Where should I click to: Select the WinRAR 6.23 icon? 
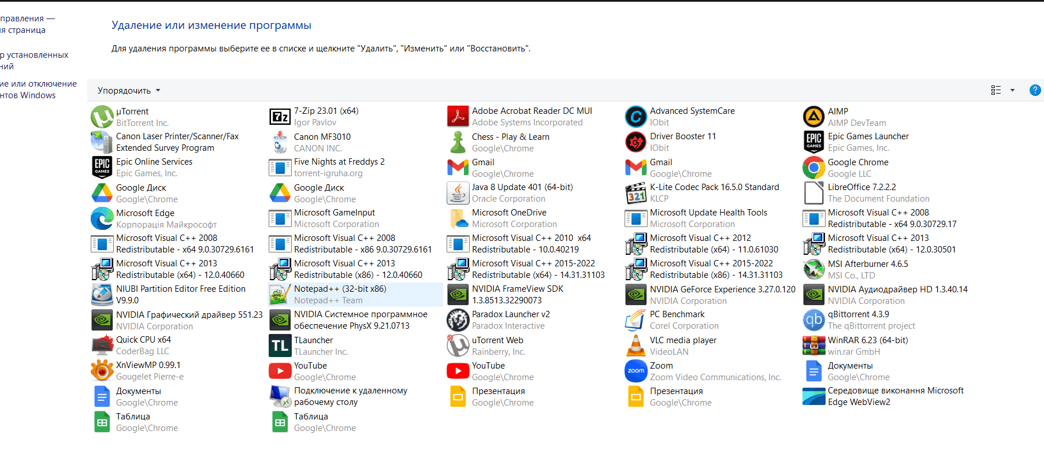814,345
